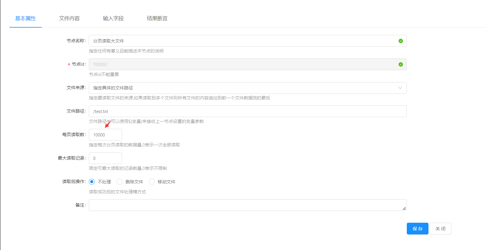The height and width of the screenshot is (250, 495).
Task: Select the 删除文件 radio option
Action: [120, 182]
